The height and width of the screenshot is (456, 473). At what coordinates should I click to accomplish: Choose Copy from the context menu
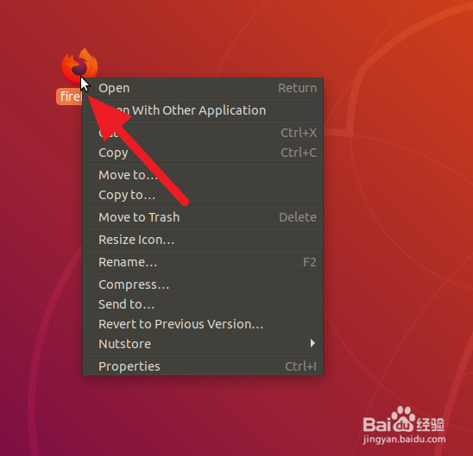203,153
